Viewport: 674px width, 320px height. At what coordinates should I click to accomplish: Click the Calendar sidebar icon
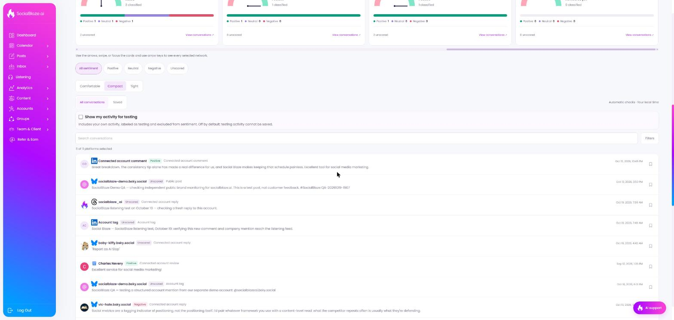12,46
